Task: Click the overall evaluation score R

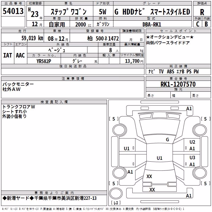Action: [x=202, y=12]
